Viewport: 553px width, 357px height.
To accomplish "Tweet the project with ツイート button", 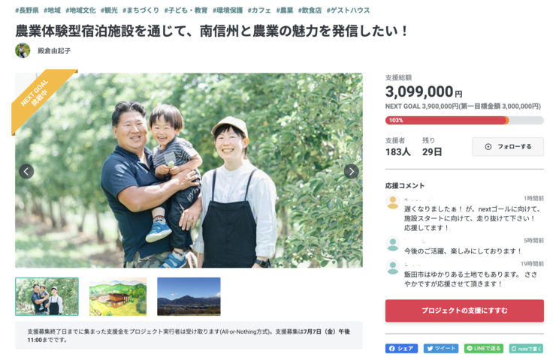I will point(441,349).
